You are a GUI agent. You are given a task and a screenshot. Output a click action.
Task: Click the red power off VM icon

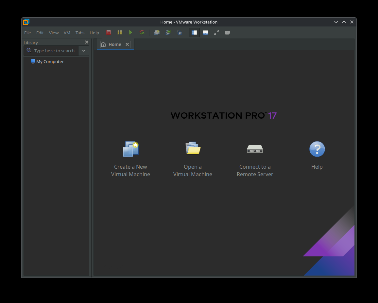coord(109,33)
